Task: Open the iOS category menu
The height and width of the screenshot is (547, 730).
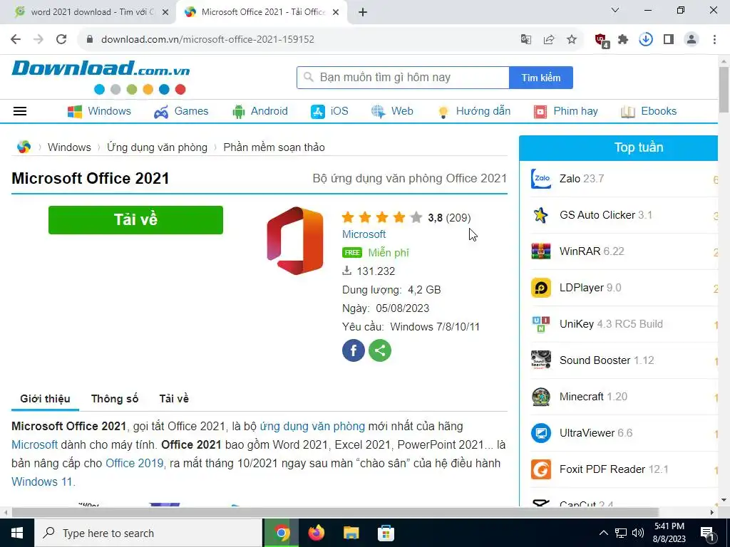Action: 329,111
